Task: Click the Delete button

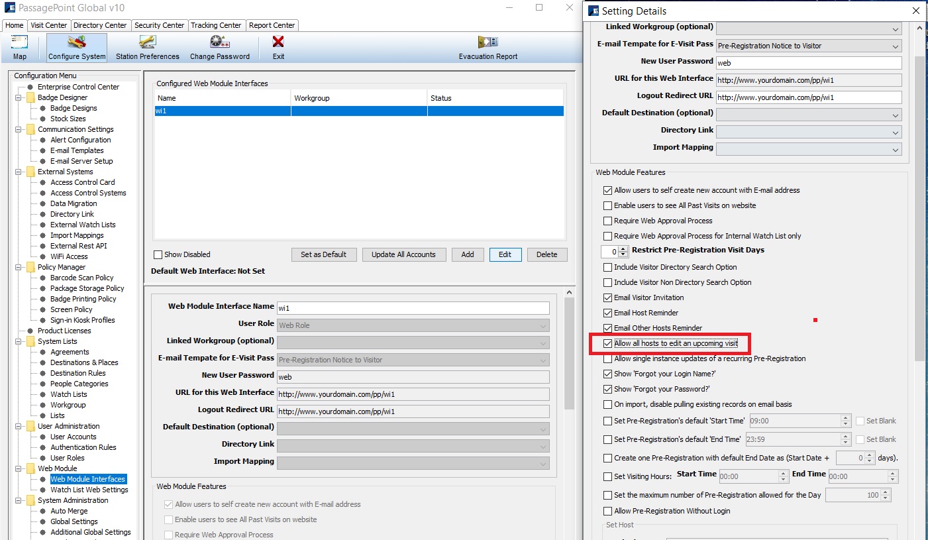Action: pos(547,254)
